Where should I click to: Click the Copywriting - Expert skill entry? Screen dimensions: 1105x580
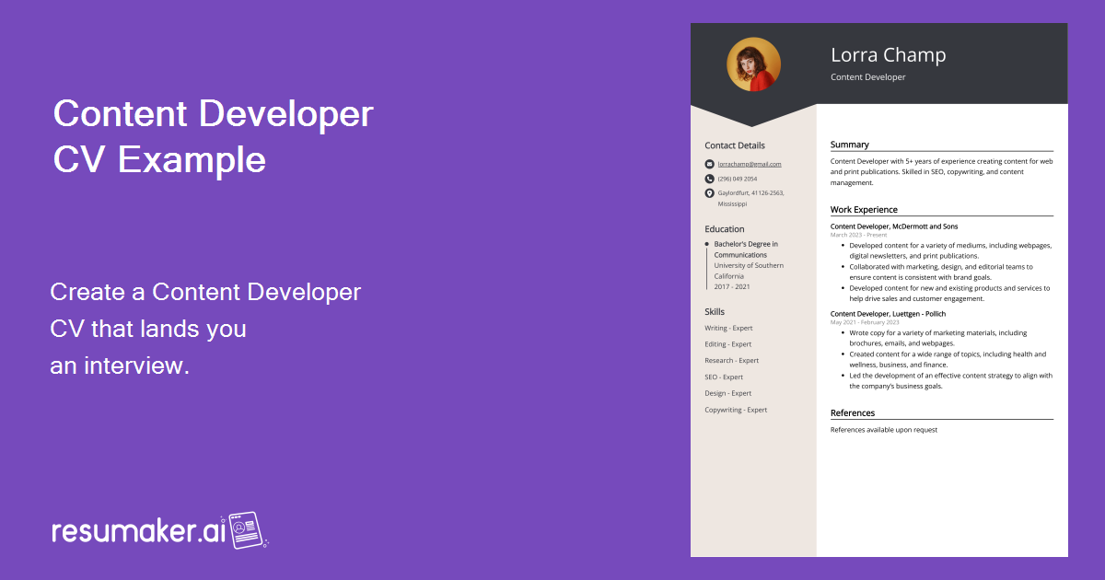736,411
